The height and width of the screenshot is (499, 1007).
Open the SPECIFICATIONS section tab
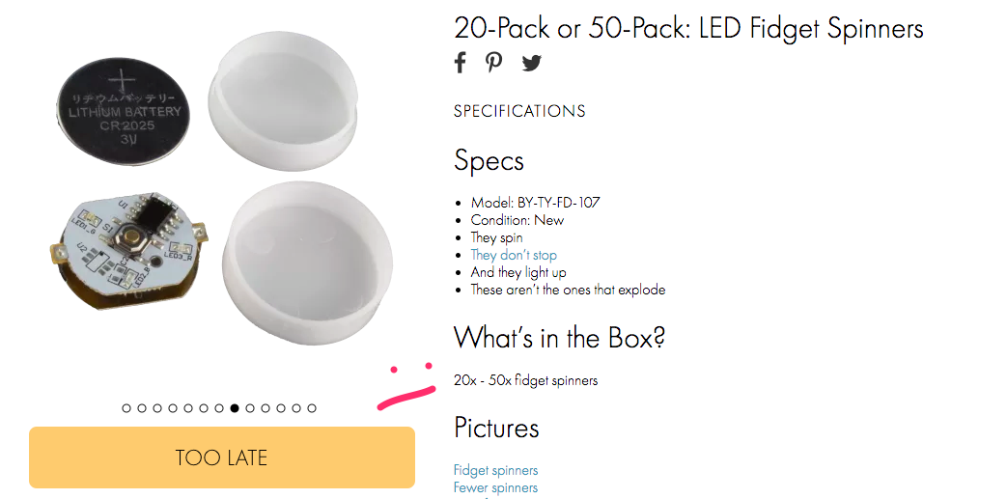click(519, 111)
